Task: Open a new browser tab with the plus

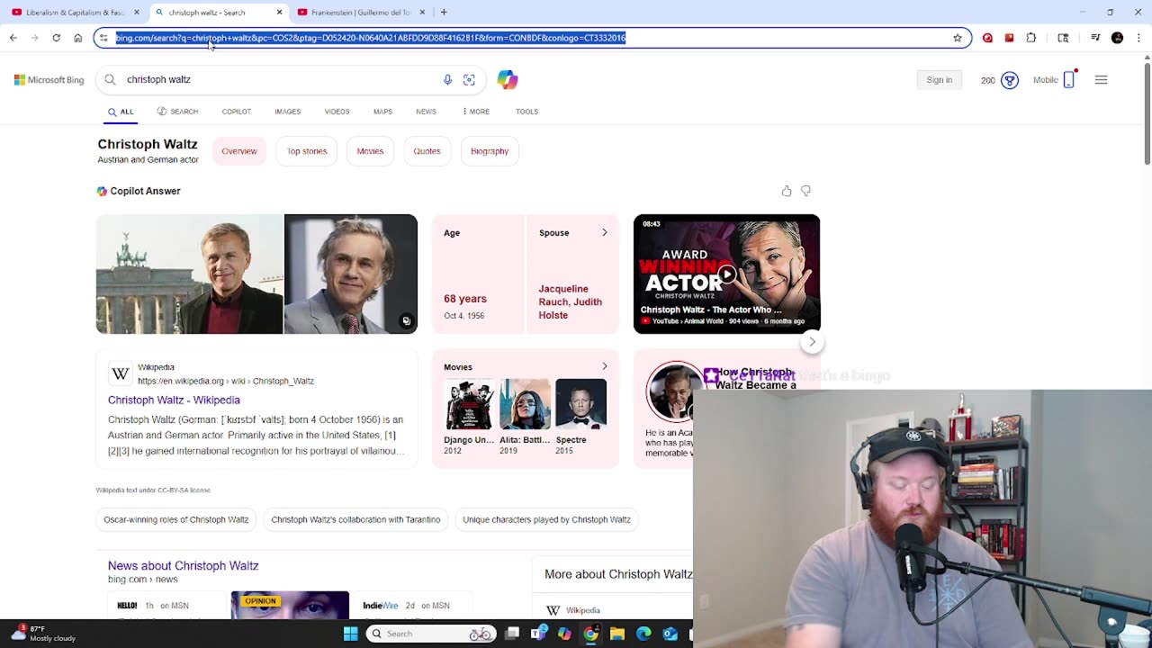Action: click(444, 13)
